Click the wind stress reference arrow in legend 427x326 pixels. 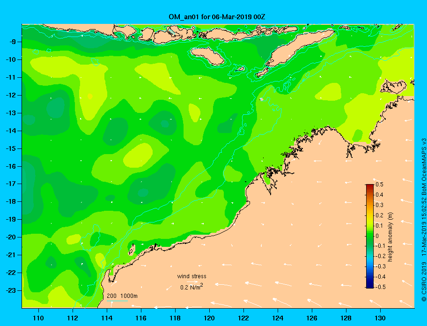pos(192,282)
